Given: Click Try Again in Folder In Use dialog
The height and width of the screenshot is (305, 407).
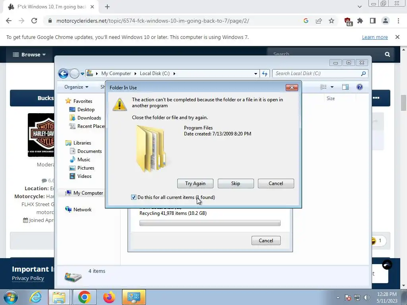Looking at the screenshot, I should (195, 183).
